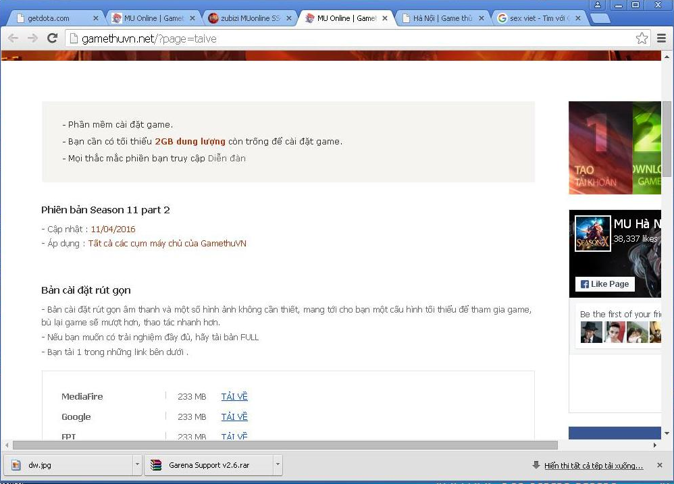Open downloaded Garena Support v2.6.rar
This screenshot has height=484, width=674.
(209, 465)
